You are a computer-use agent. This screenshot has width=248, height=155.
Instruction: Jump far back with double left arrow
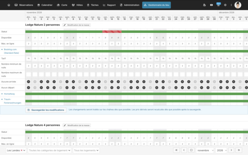tap(176, 150)
